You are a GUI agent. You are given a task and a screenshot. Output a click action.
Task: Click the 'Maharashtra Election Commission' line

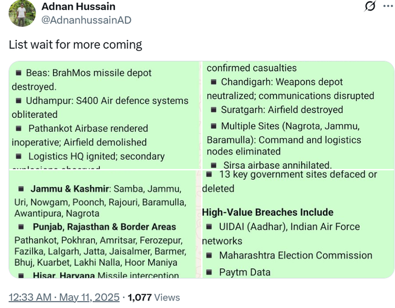295,255
